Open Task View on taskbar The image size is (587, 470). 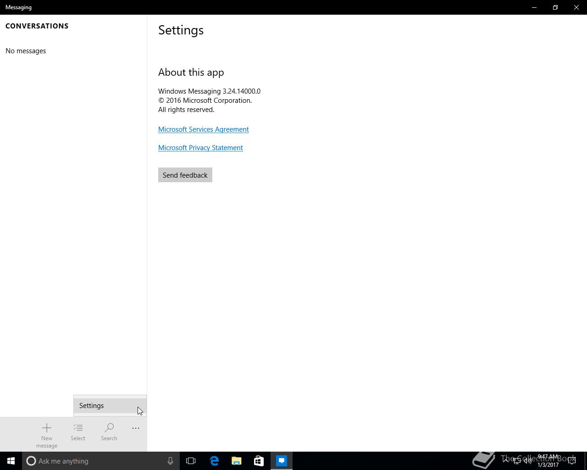point(191,461)
